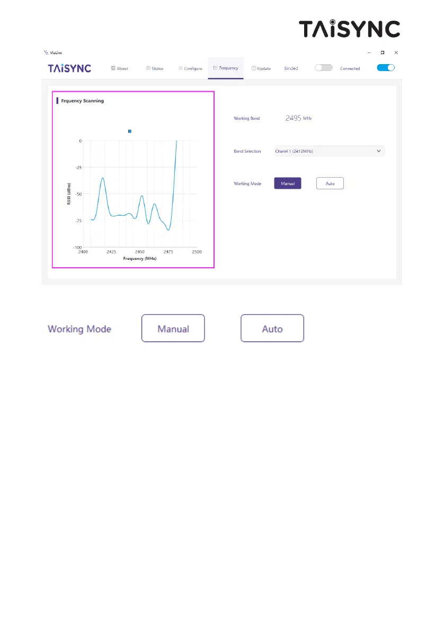Open the Band Selection channel dropdown
444x631 pixels.
click(329, 151)
